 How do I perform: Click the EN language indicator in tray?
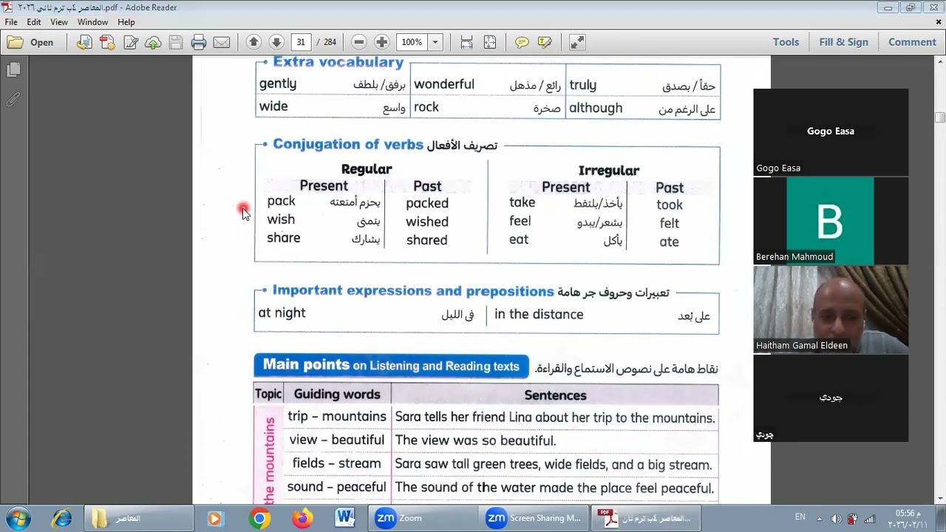click(x=800, y=517)
